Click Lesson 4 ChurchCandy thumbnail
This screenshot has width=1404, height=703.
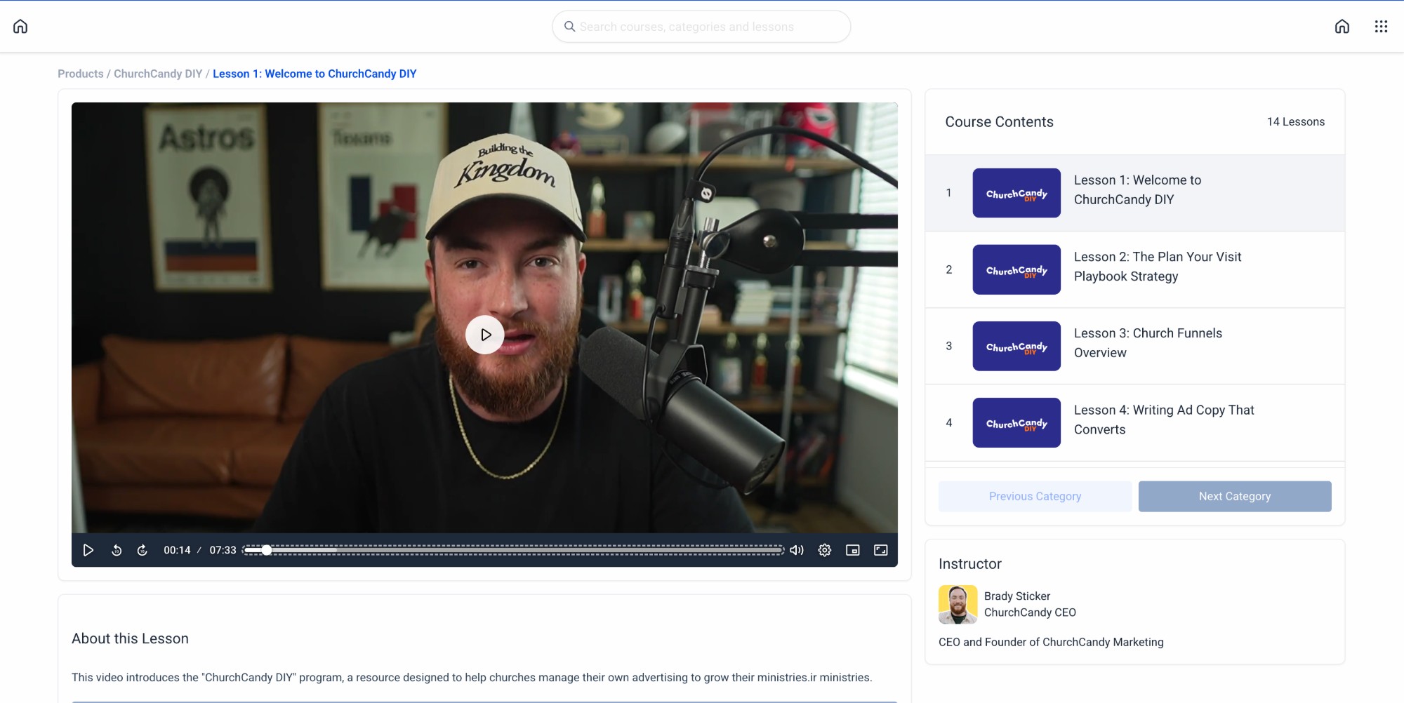click(x=1016, y=422)
